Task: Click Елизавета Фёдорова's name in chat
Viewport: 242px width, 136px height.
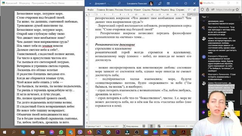Action: pos(218,56)
